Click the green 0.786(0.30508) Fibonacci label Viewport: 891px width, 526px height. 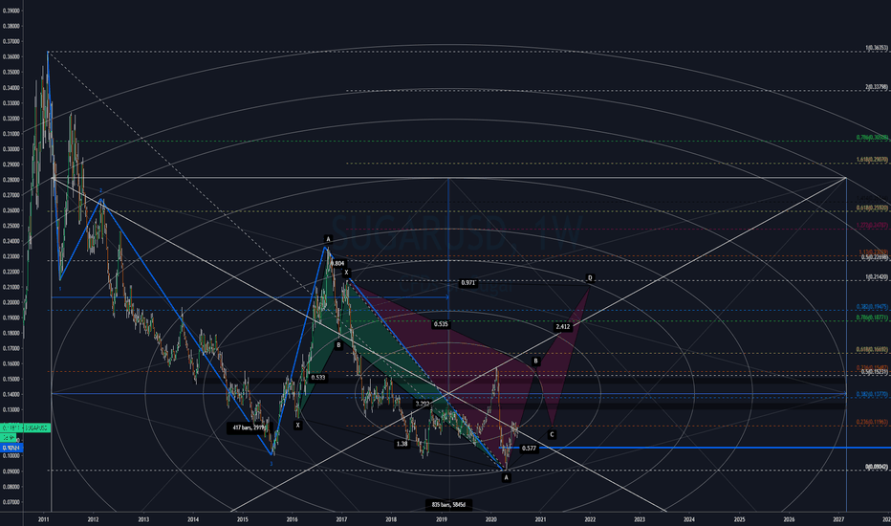coord(872,138)
